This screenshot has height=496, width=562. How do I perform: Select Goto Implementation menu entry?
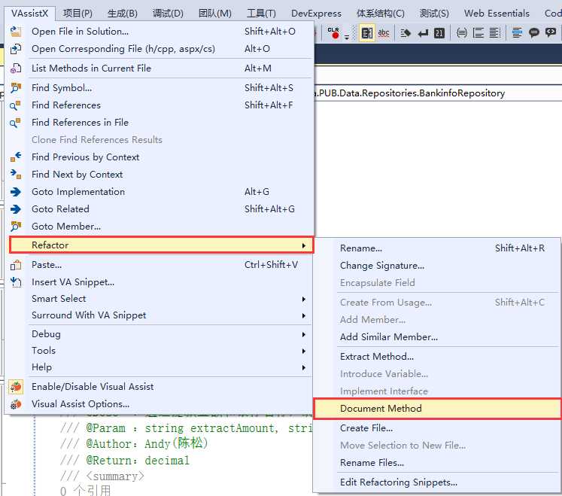coord(159,192)
